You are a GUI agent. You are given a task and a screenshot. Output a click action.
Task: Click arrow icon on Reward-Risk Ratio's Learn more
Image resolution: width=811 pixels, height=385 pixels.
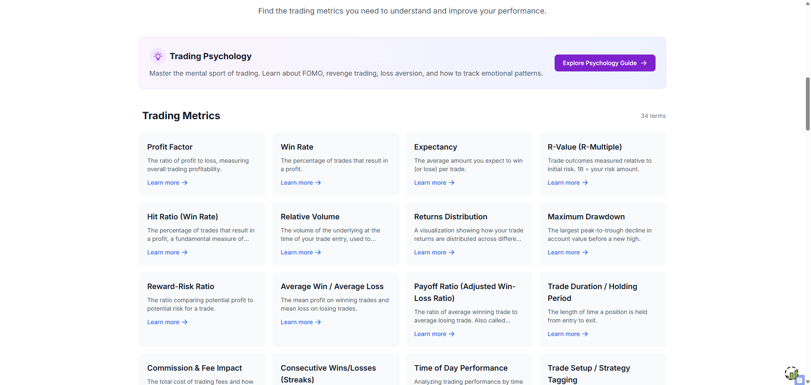185,322
